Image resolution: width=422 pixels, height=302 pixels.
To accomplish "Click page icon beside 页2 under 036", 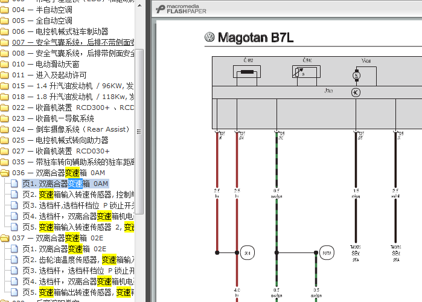I will pyautogui.click(x=14, y=194).
